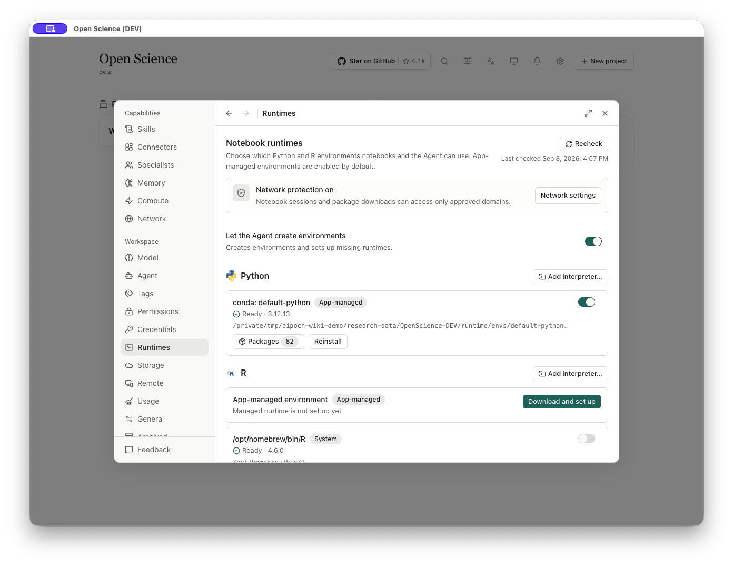
Task: Click the default-python environment path text
Action: click(400, 326)
